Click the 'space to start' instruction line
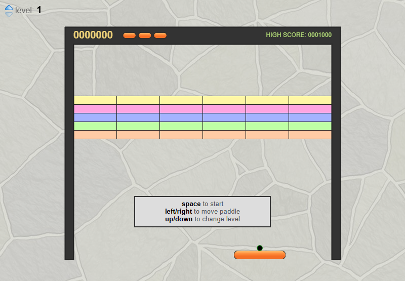Viewport: 405px width, 281px height. (202, 204)
